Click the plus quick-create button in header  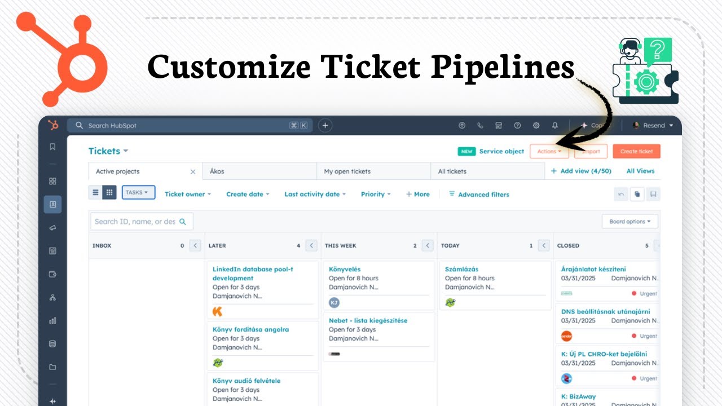click(x=325, y=125)
